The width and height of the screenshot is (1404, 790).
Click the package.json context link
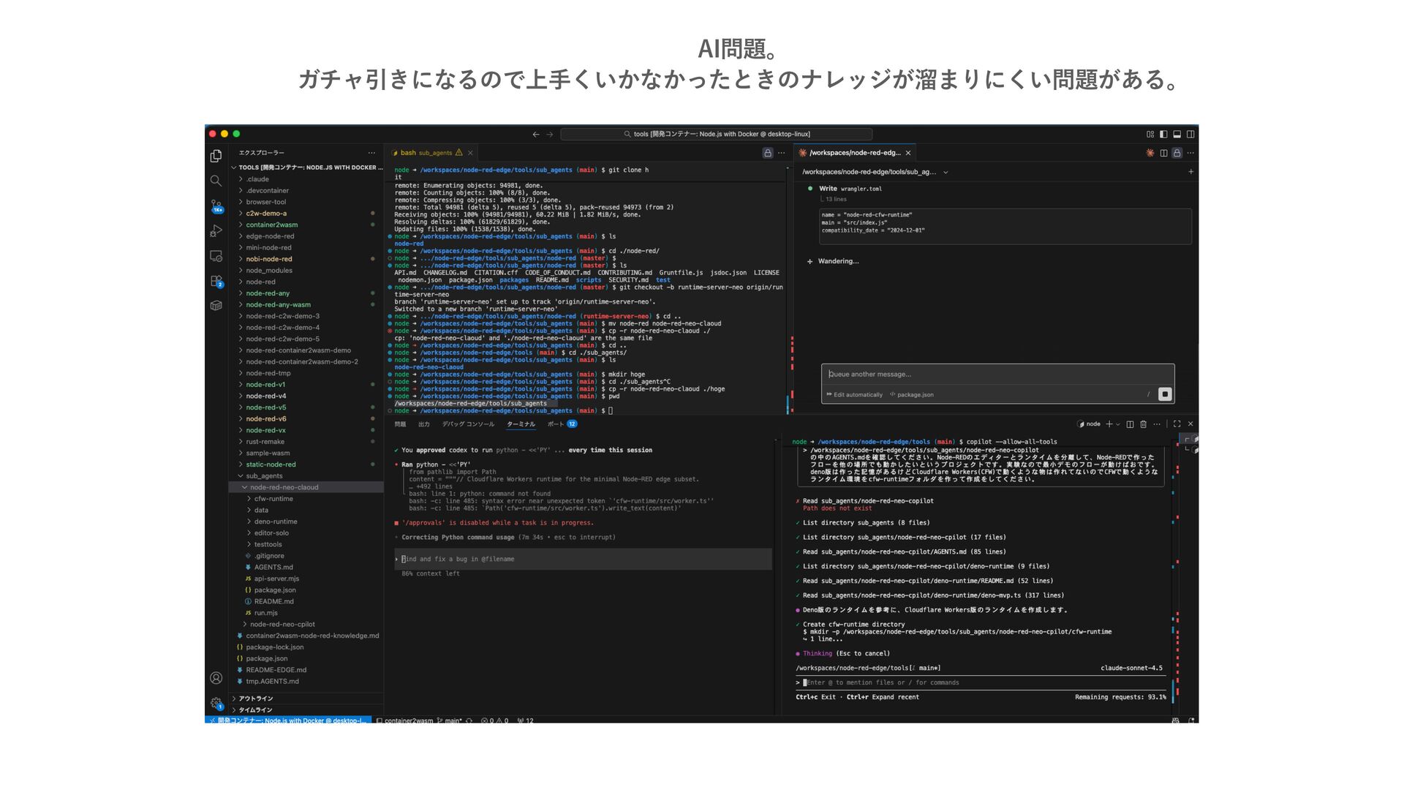[x=915, y=395]
